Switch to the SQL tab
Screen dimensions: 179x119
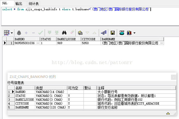pos(7,3)
